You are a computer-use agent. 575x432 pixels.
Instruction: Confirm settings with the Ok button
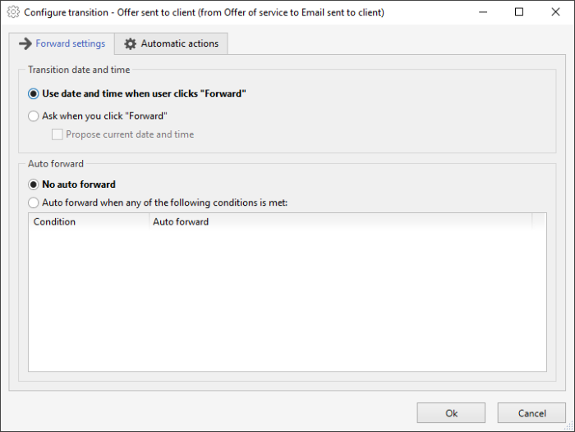[451, 413]
